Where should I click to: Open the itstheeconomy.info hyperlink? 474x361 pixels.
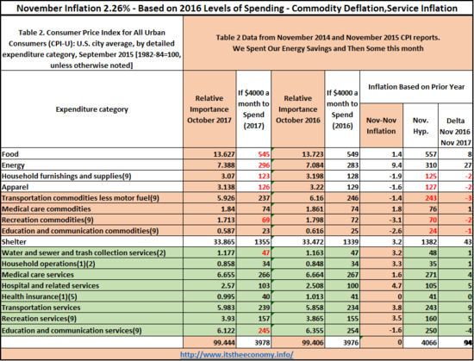[237, 354]
